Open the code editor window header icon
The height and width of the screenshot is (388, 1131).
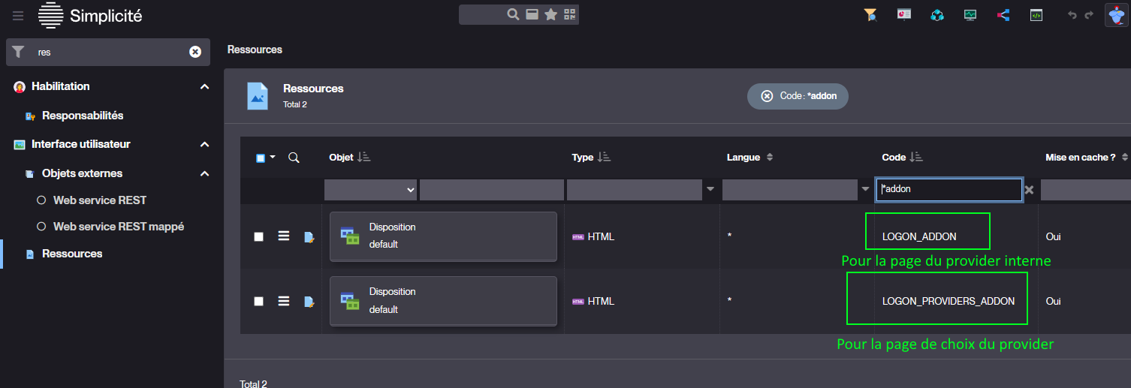[1036, 15]
